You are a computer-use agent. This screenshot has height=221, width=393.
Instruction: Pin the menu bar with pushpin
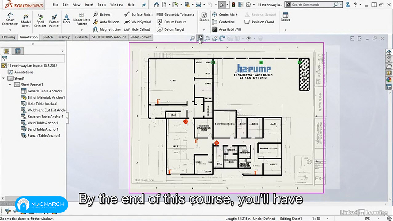[144, 5]
